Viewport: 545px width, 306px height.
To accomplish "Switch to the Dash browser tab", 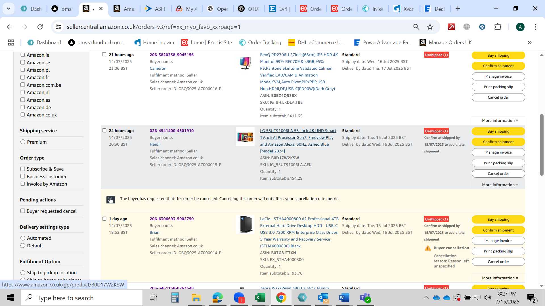I will pyautogui.click(x=32, y=9).
